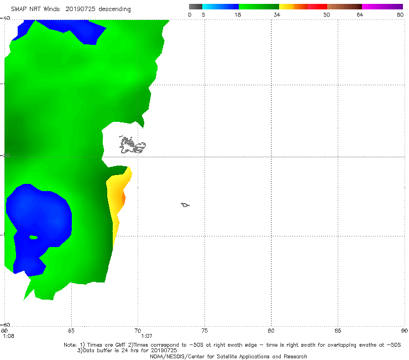
Task: Click the swath time label "1:07"
Action: click(x=147, y=336)
